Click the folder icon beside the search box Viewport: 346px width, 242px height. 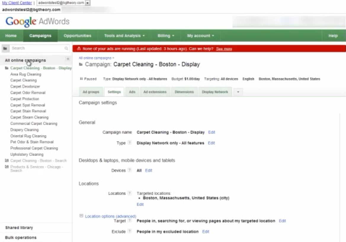[5, 48]
